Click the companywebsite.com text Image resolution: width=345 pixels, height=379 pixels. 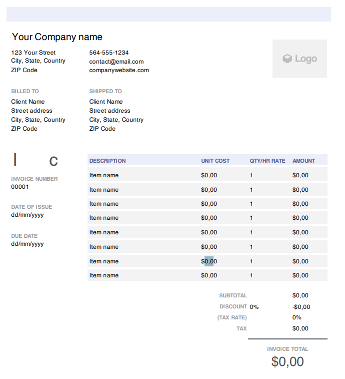119,70
